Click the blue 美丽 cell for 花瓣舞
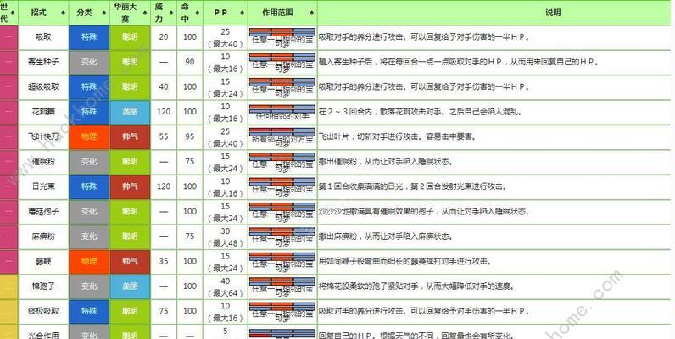This screenshot has height=339, width=675. click(129, 111)
